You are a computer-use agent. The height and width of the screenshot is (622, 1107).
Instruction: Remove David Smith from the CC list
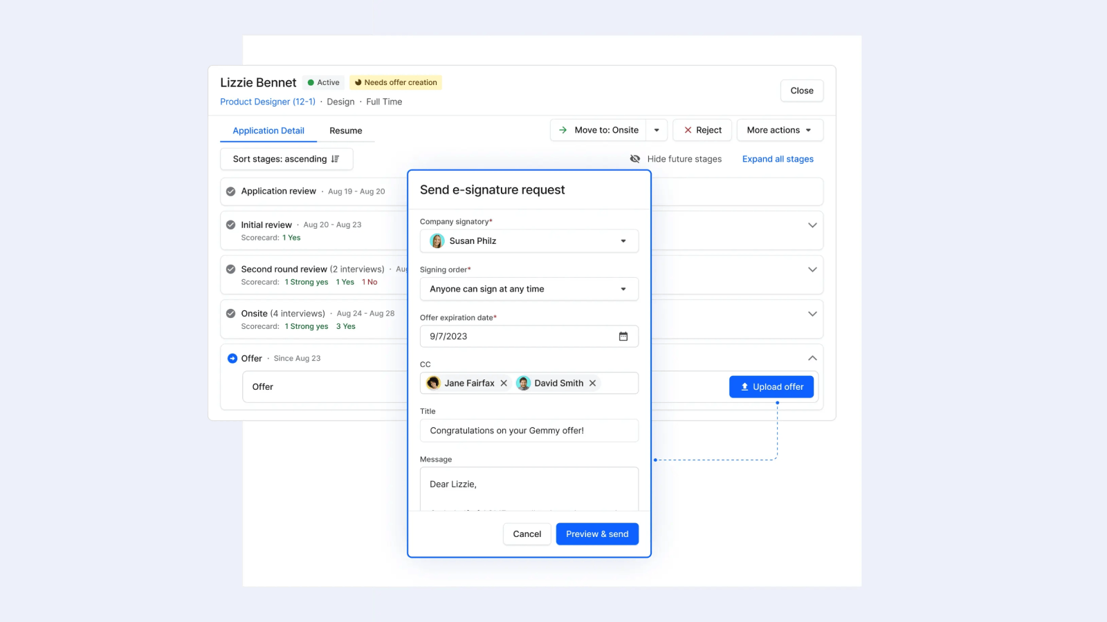coord(593,383)
